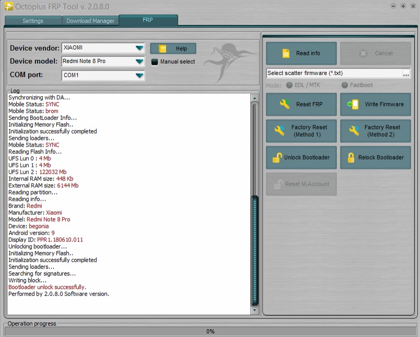420x337 pixels.
Task: Click the Read info document icon
Action: pyautogui.click(x=286, y=53)
